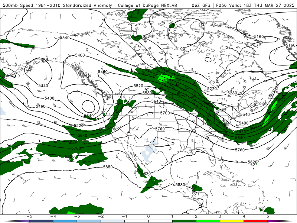The width and height of the screenshot is (297, 223).
Task: Click the 5100 height contour label
Action: [x=180, y=49]
